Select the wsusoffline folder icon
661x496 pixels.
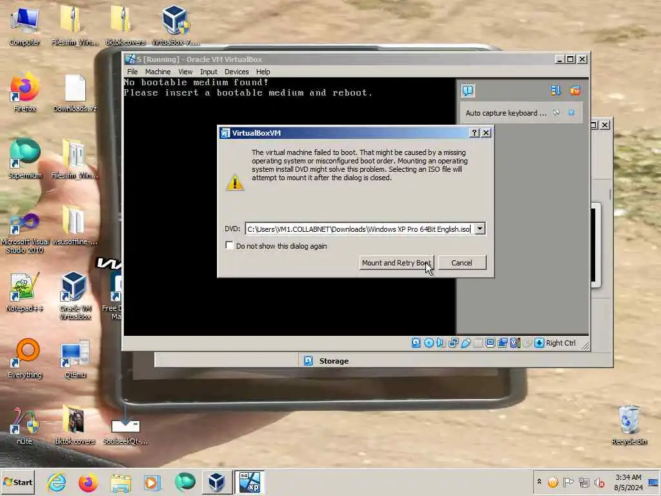tap(75, 225)
